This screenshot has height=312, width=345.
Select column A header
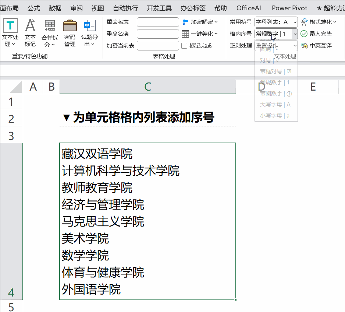click(33, 87)
